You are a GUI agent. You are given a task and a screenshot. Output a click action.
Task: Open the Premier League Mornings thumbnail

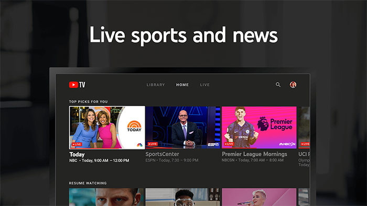click(259, 128)
